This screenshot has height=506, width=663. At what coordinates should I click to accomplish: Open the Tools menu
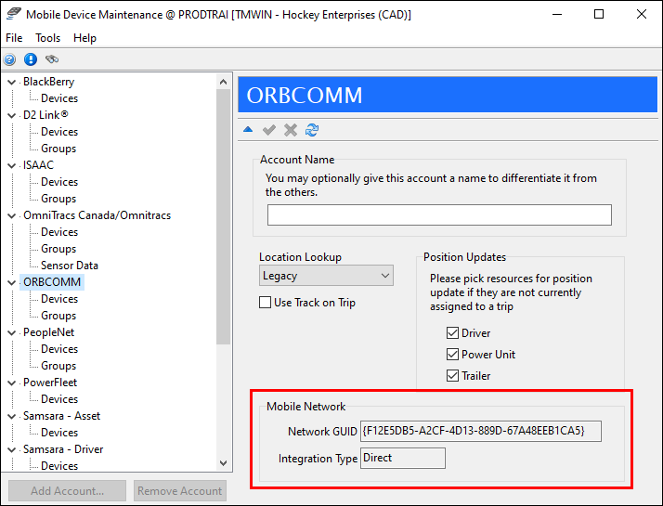click(x=47, y=38)
